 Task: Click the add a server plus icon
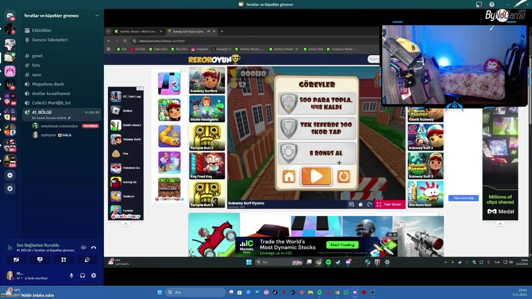[10, 175]
